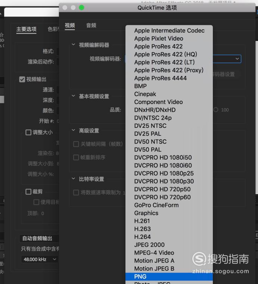Toggle the 使用目标 checkbox under 裁剪

click(x=37, y=202)
